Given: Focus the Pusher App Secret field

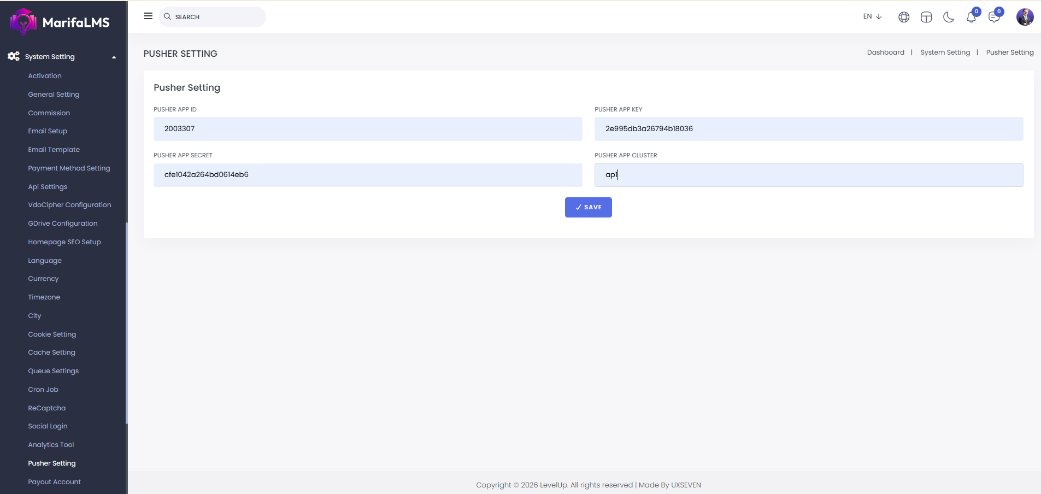Looking at the screenshot, I should [368, 175].
